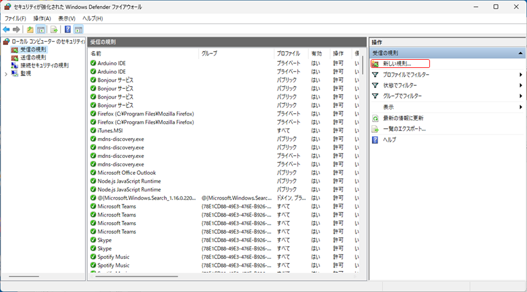Click the green check icon beside iTunes.MSI
Image resolution: width=527 pixels, height=292 pixels.
pos(93,131)
